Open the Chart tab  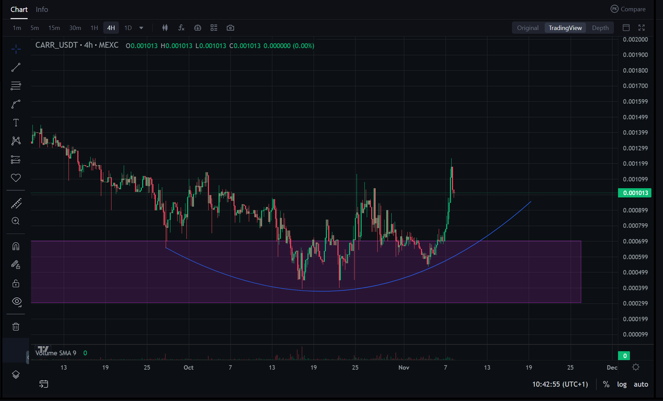click(19, 9)
